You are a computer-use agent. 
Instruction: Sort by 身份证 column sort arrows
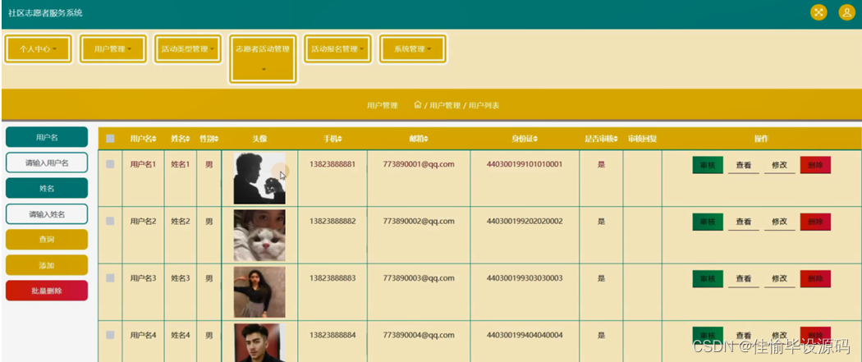[x=535, y=139]
